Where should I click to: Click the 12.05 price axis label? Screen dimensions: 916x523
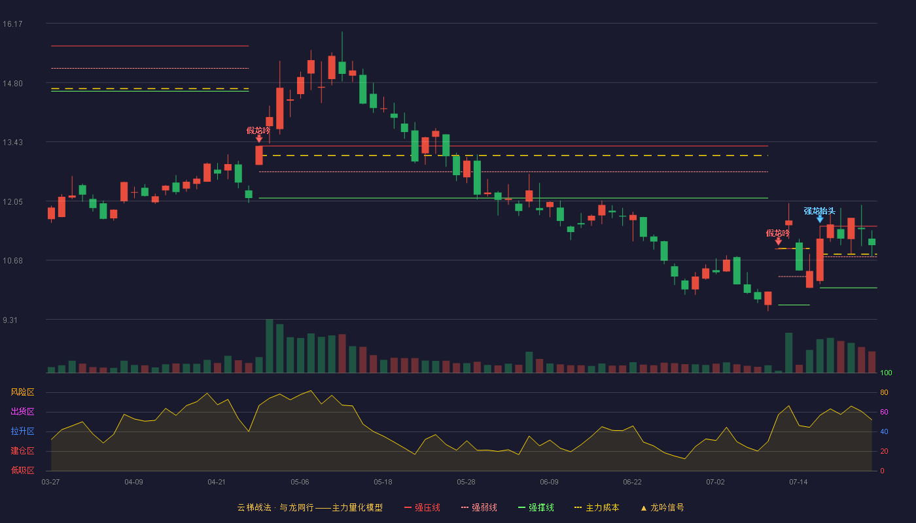(13, 202)
